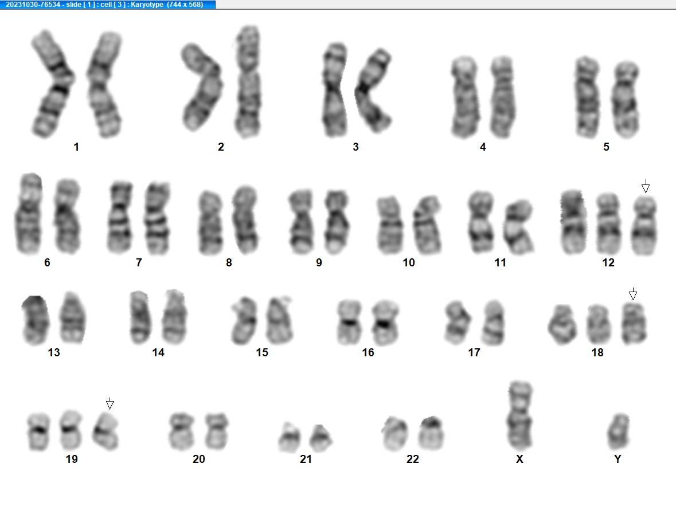Click the arrow marker above chromosome 12

point(646,186)
